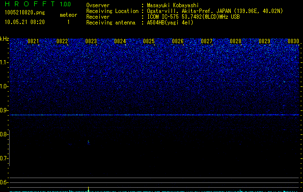
Task: Click the meteor count value 1
Action: 68,22
